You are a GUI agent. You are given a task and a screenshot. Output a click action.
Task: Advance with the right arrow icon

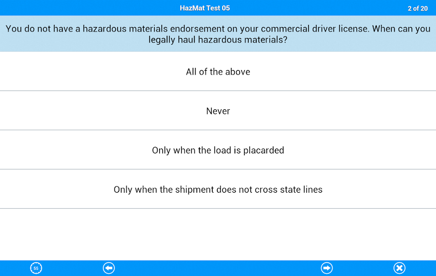(x=327, y=268)
